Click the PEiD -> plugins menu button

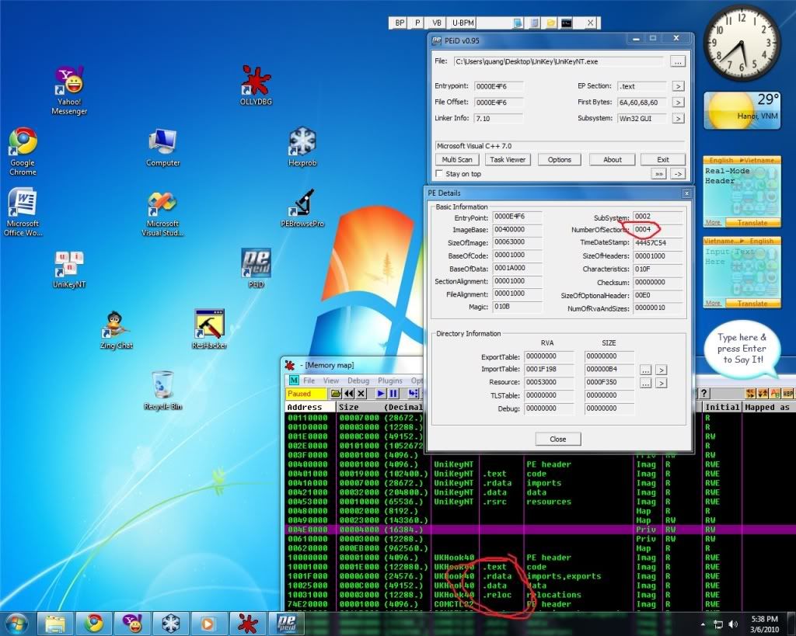pyautogui.click(x=678, y=174)
